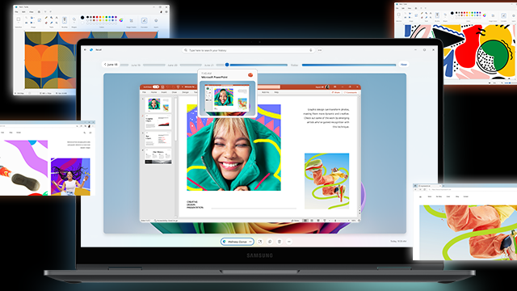The height and width of the screenshot is (291, 517).
Task: Open the June 18 date chevron on timeline
Action: coord(105,65)
